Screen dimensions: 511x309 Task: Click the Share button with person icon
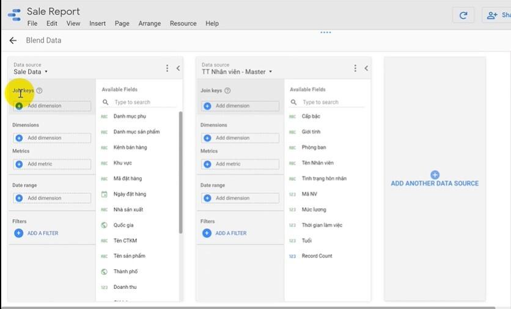tap(496, 16)
